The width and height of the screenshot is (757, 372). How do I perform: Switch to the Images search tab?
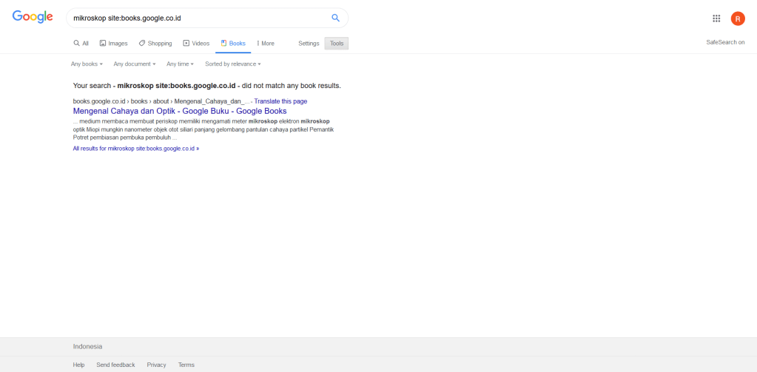click(113, 44)
